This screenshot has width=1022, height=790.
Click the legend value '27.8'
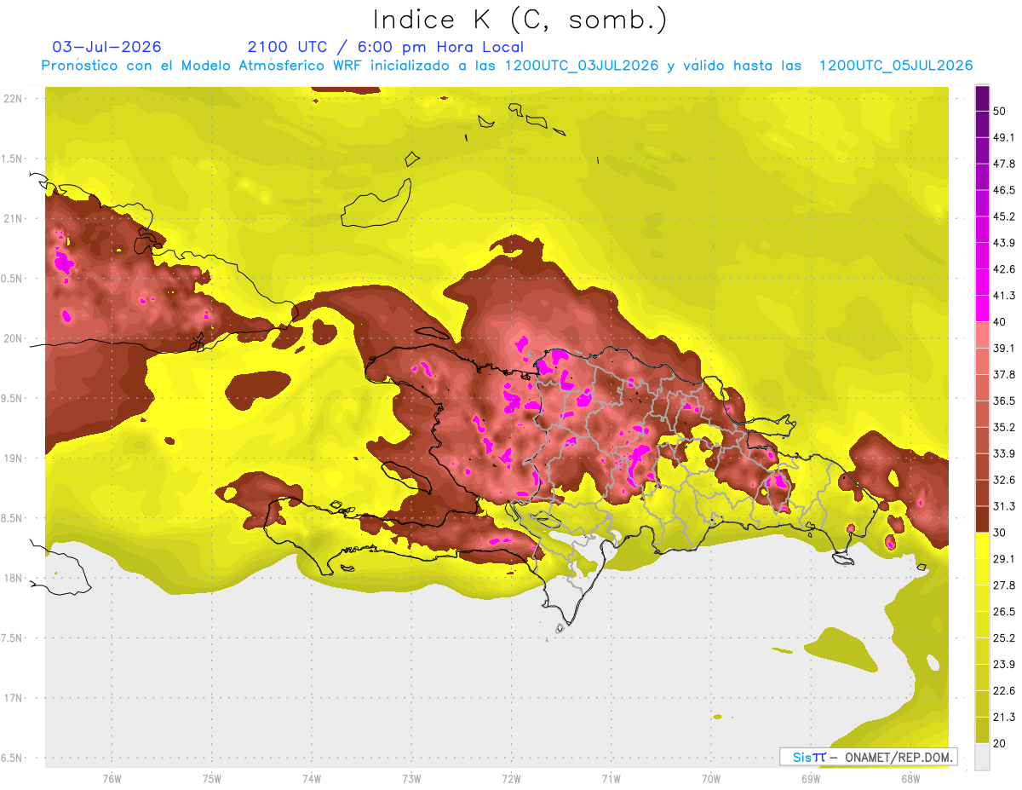coord(1004,585)
